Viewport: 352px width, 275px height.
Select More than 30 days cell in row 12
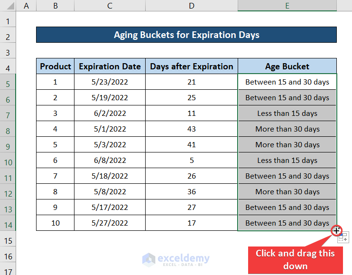pos(287,192)
